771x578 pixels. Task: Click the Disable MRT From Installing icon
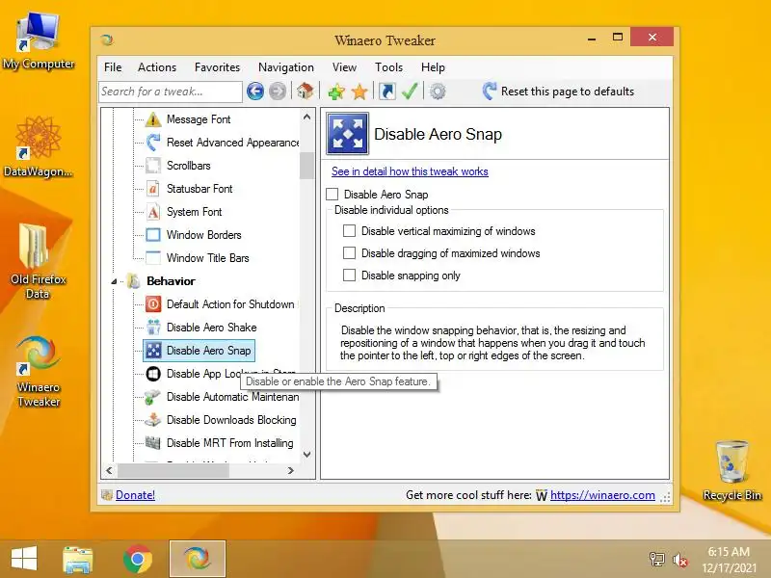(153, 443)
